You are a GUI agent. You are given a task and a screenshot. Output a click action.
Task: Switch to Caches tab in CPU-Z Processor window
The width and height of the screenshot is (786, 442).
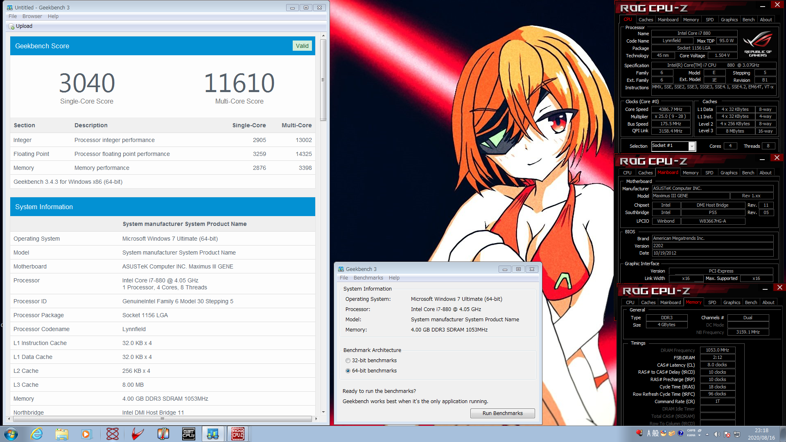646,20
